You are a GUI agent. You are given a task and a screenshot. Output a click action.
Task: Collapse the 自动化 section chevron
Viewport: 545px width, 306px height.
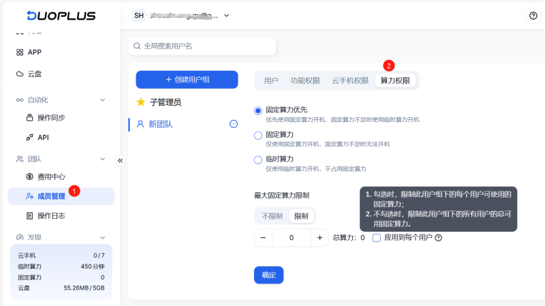[103, 100]
